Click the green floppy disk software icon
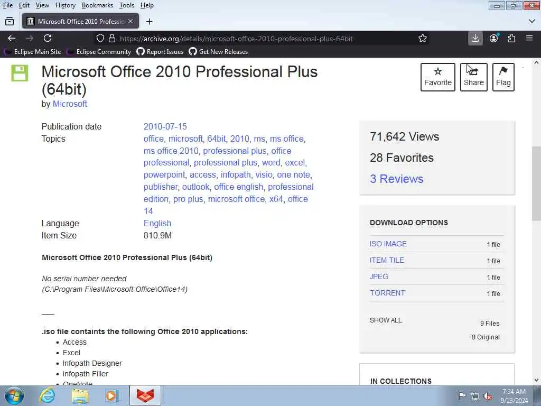Image resolution: width=541 pixels, height=406 pixels. coord(20,73)
